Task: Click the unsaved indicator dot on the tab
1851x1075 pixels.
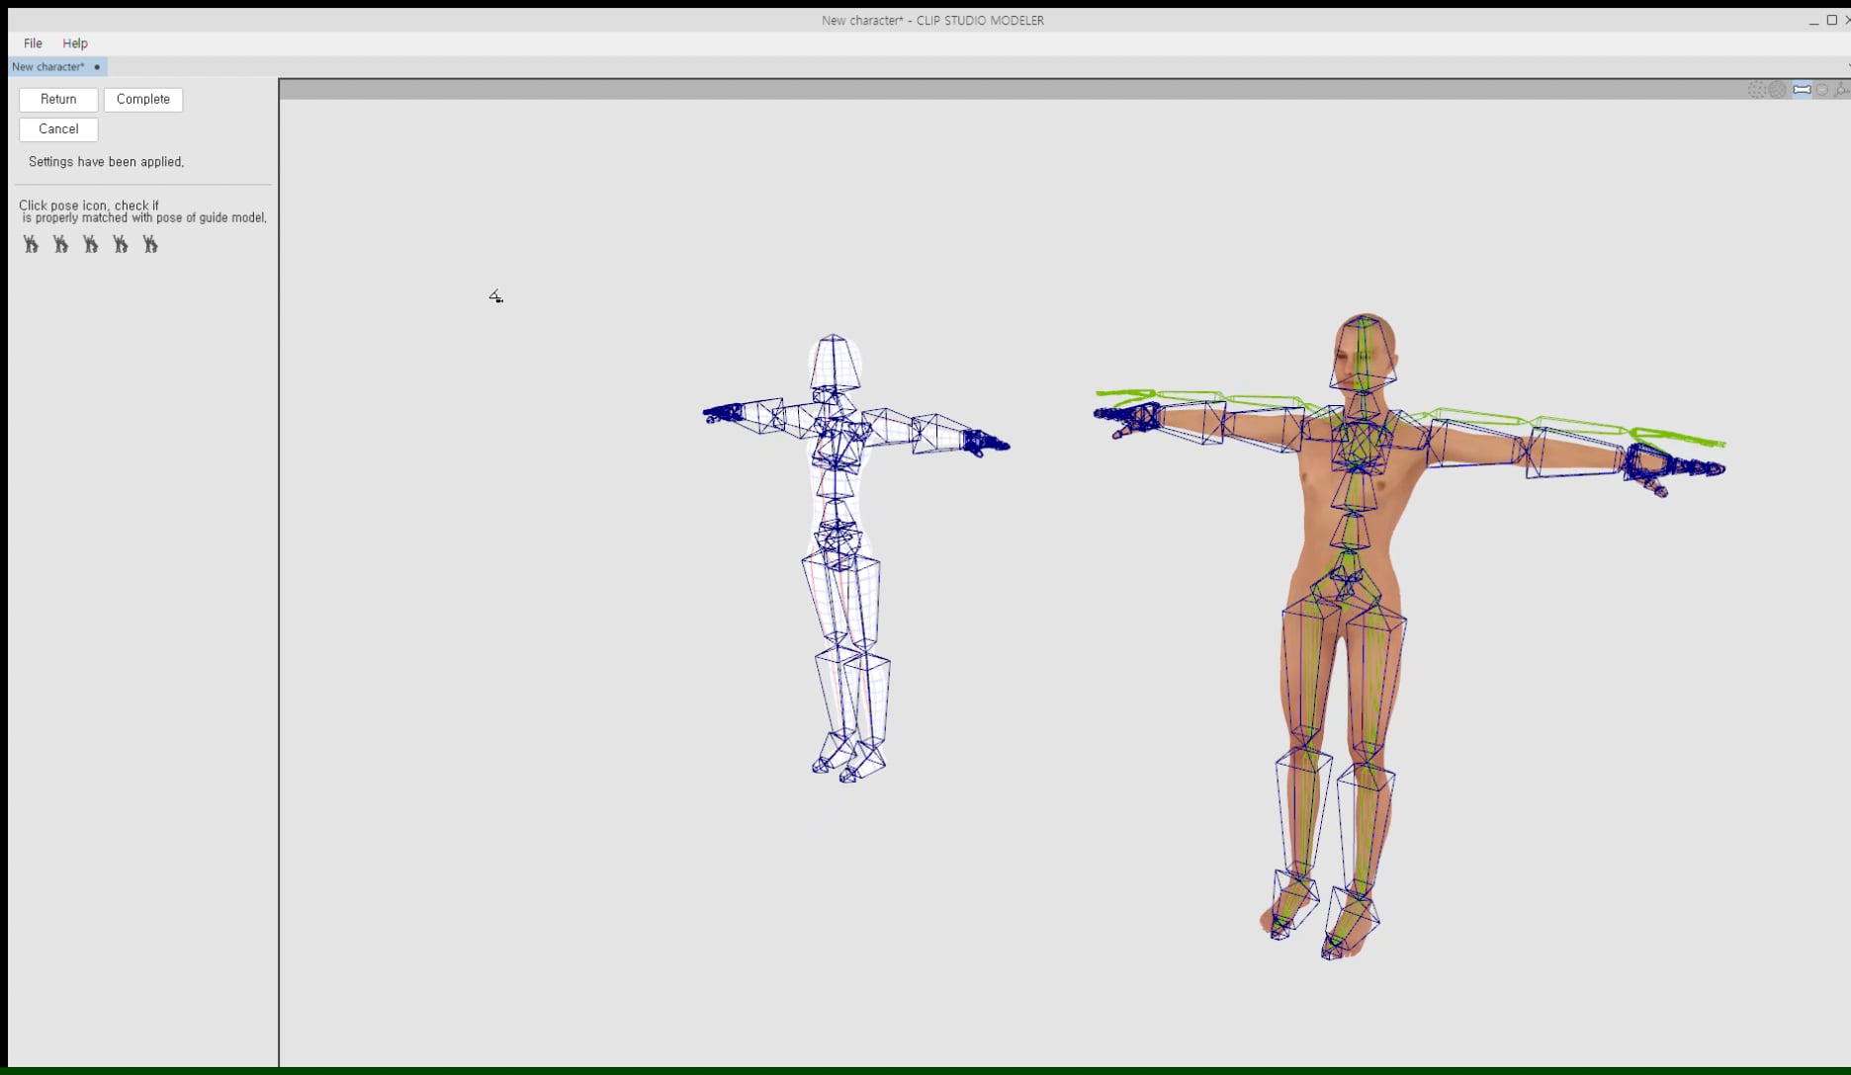Action: tap(97, 66)
